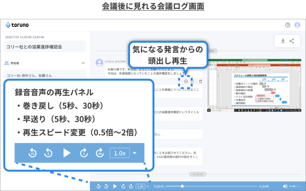
Task: Collapse the 参加者 section chevron
Action: coord(83,63)
